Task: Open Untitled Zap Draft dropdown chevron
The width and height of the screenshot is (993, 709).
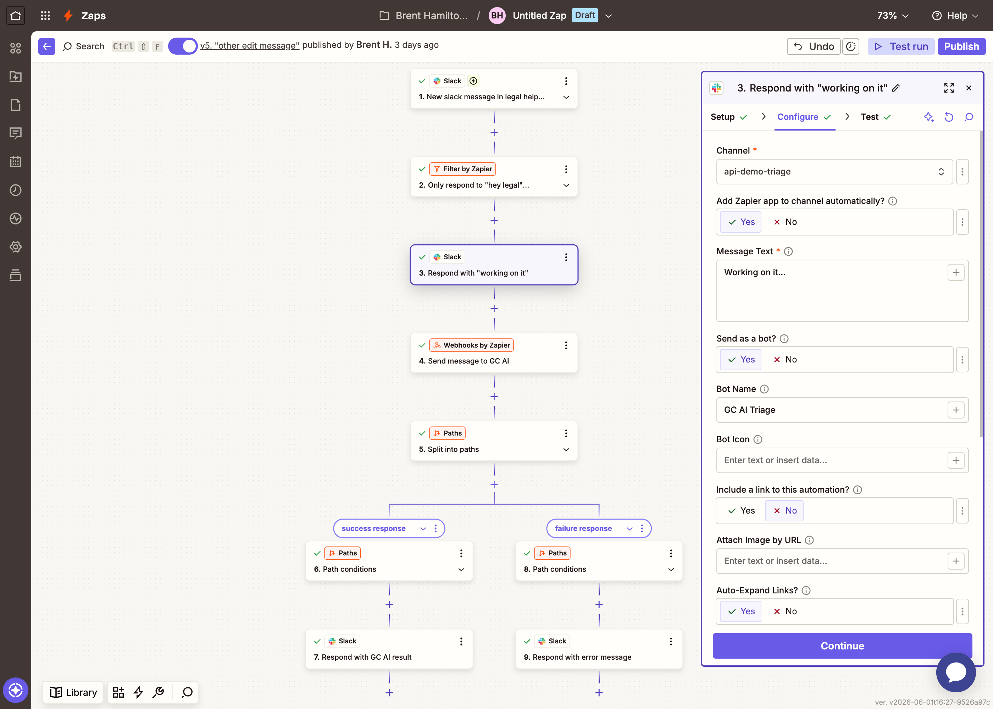Action: (609, 16)
